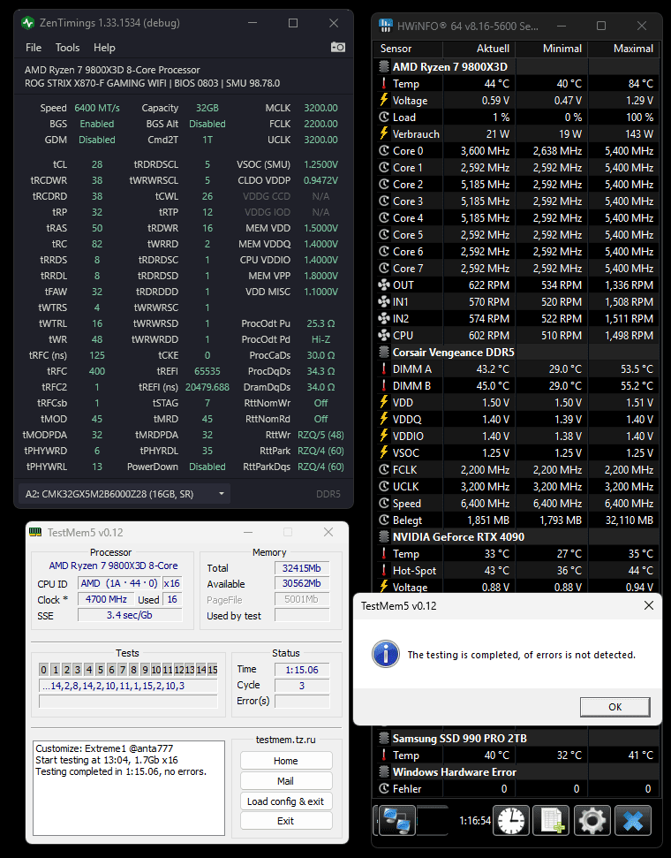Click the 3.4 sec/Gb SSE value
Image resolution: width=671 pixels, height=858 pixels.
(130, 615)
